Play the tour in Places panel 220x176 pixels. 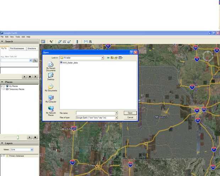(x=29, y=137)
